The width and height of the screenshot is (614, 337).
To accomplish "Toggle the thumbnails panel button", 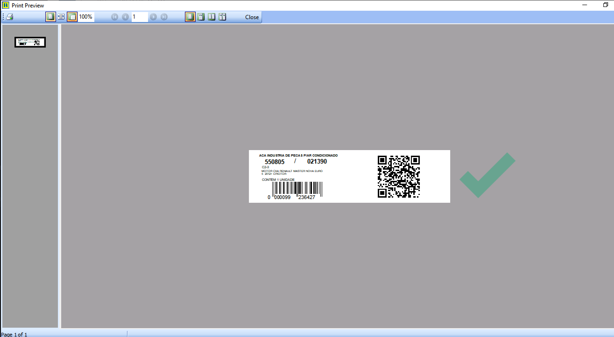I will (x=72, y=17).
